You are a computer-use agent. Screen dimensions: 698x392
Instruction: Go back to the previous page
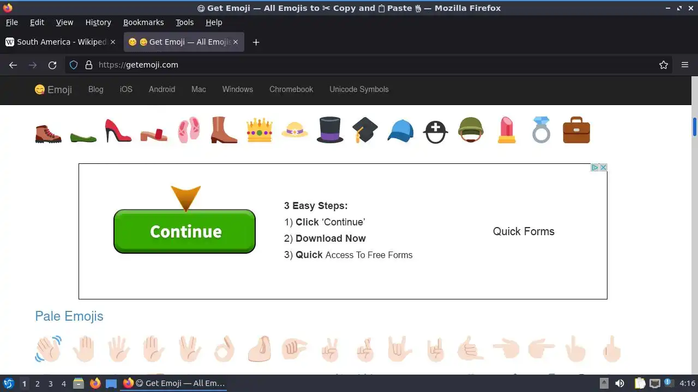[13, 65]
